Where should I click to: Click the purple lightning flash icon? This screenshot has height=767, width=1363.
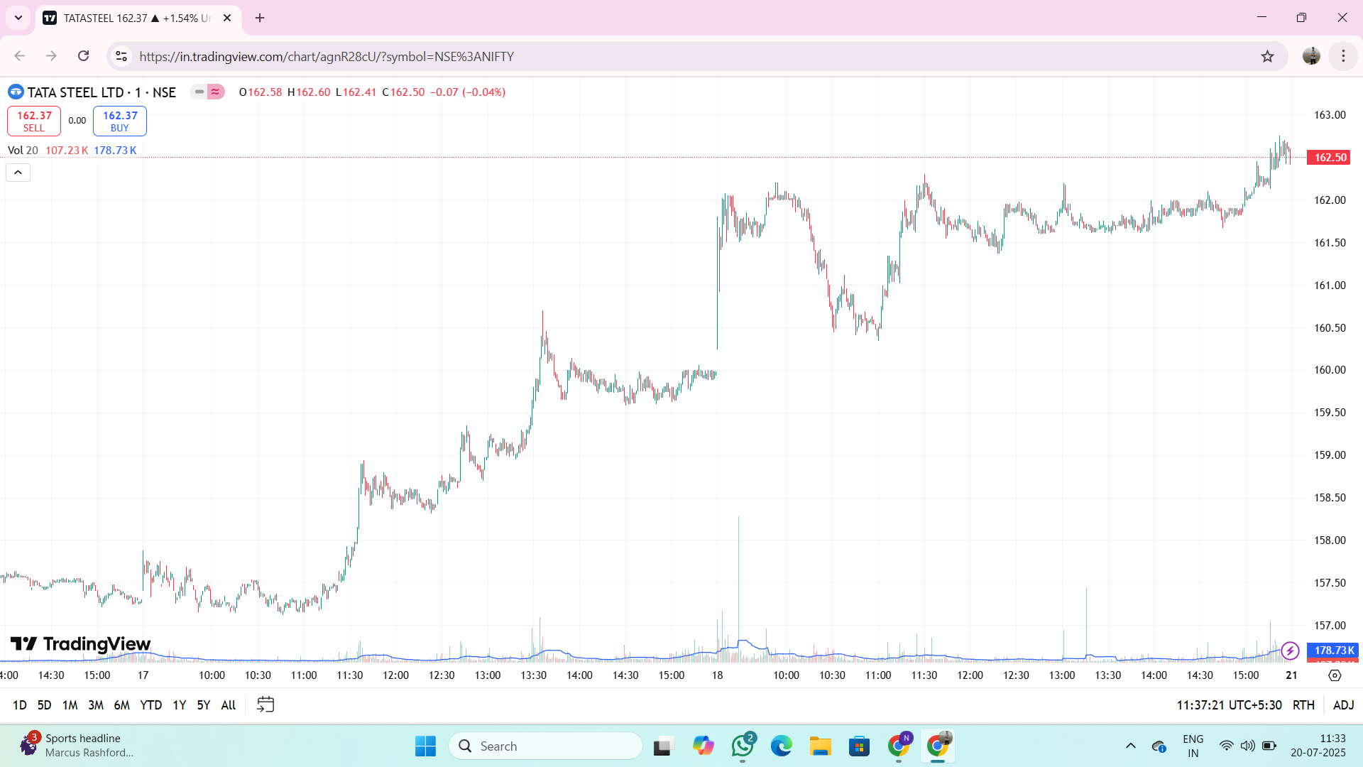coord(1290,651)
